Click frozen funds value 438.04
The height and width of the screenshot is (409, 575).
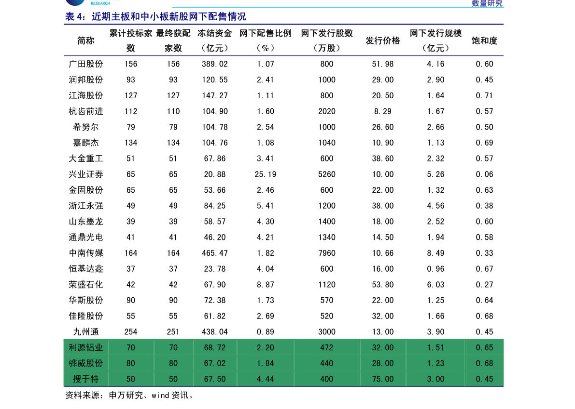coord(215,331)
